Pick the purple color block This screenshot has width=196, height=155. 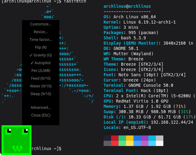click(x=145, y=138)
